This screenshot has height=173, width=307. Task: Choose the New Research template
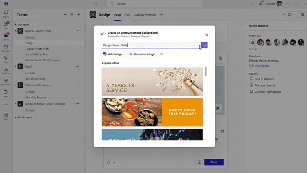(152, 135)
